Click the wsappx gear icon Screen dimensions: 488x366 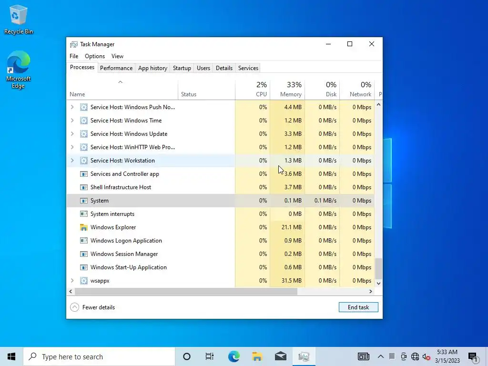(84, 281)
